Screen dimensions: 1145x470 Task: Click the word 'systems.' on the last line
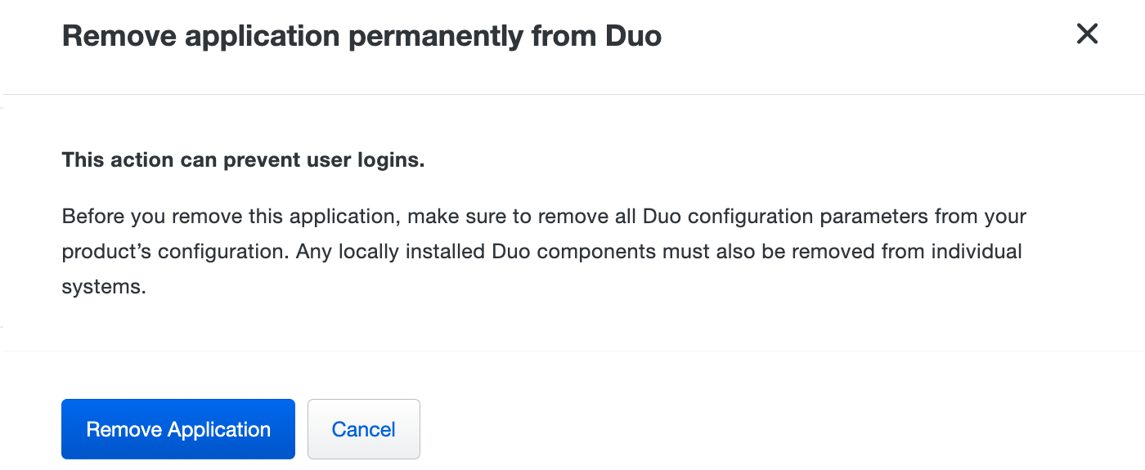pyautogui.click(x=104, y=287)
